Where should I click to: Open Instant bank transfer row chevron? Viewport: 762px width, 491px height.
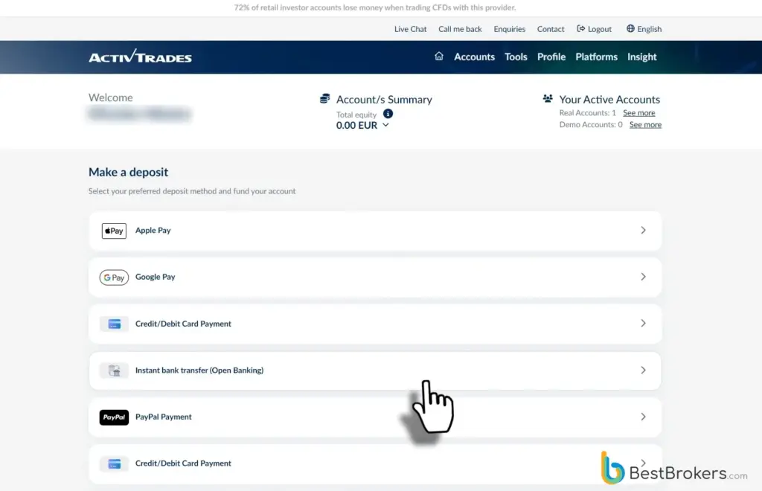pyautogui.click(x=643, y=370)
